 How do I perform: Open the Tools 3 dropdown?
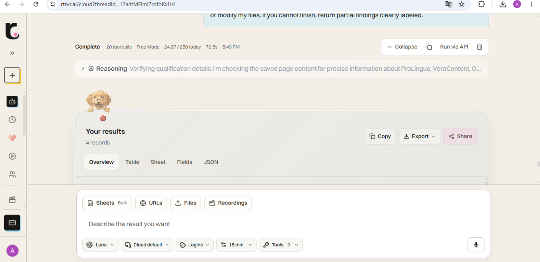coord(281,245)
